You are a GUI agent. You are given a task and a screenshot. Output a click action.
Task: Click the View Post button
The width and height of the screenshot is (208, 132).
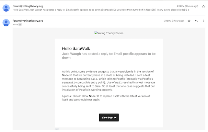click(x=109, y=117)
